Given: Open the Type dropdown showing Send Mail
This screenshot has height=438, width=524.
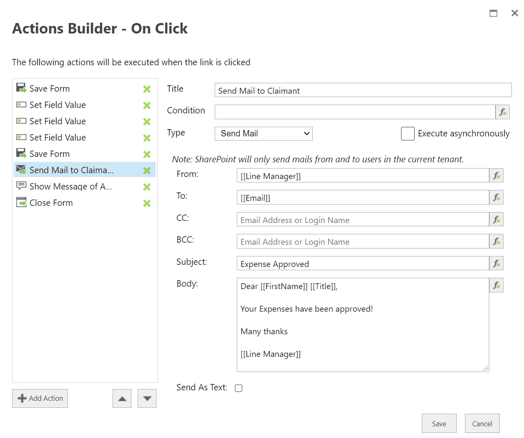Looking at the screenshot, I should click(263, 133).
